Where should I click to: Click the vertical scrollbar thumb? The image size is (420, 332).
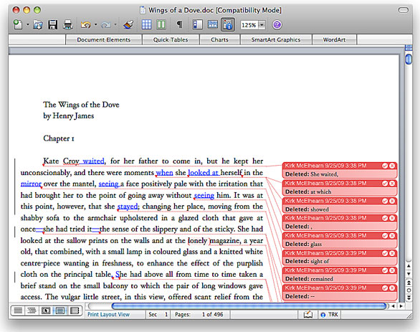pos(409,60)
